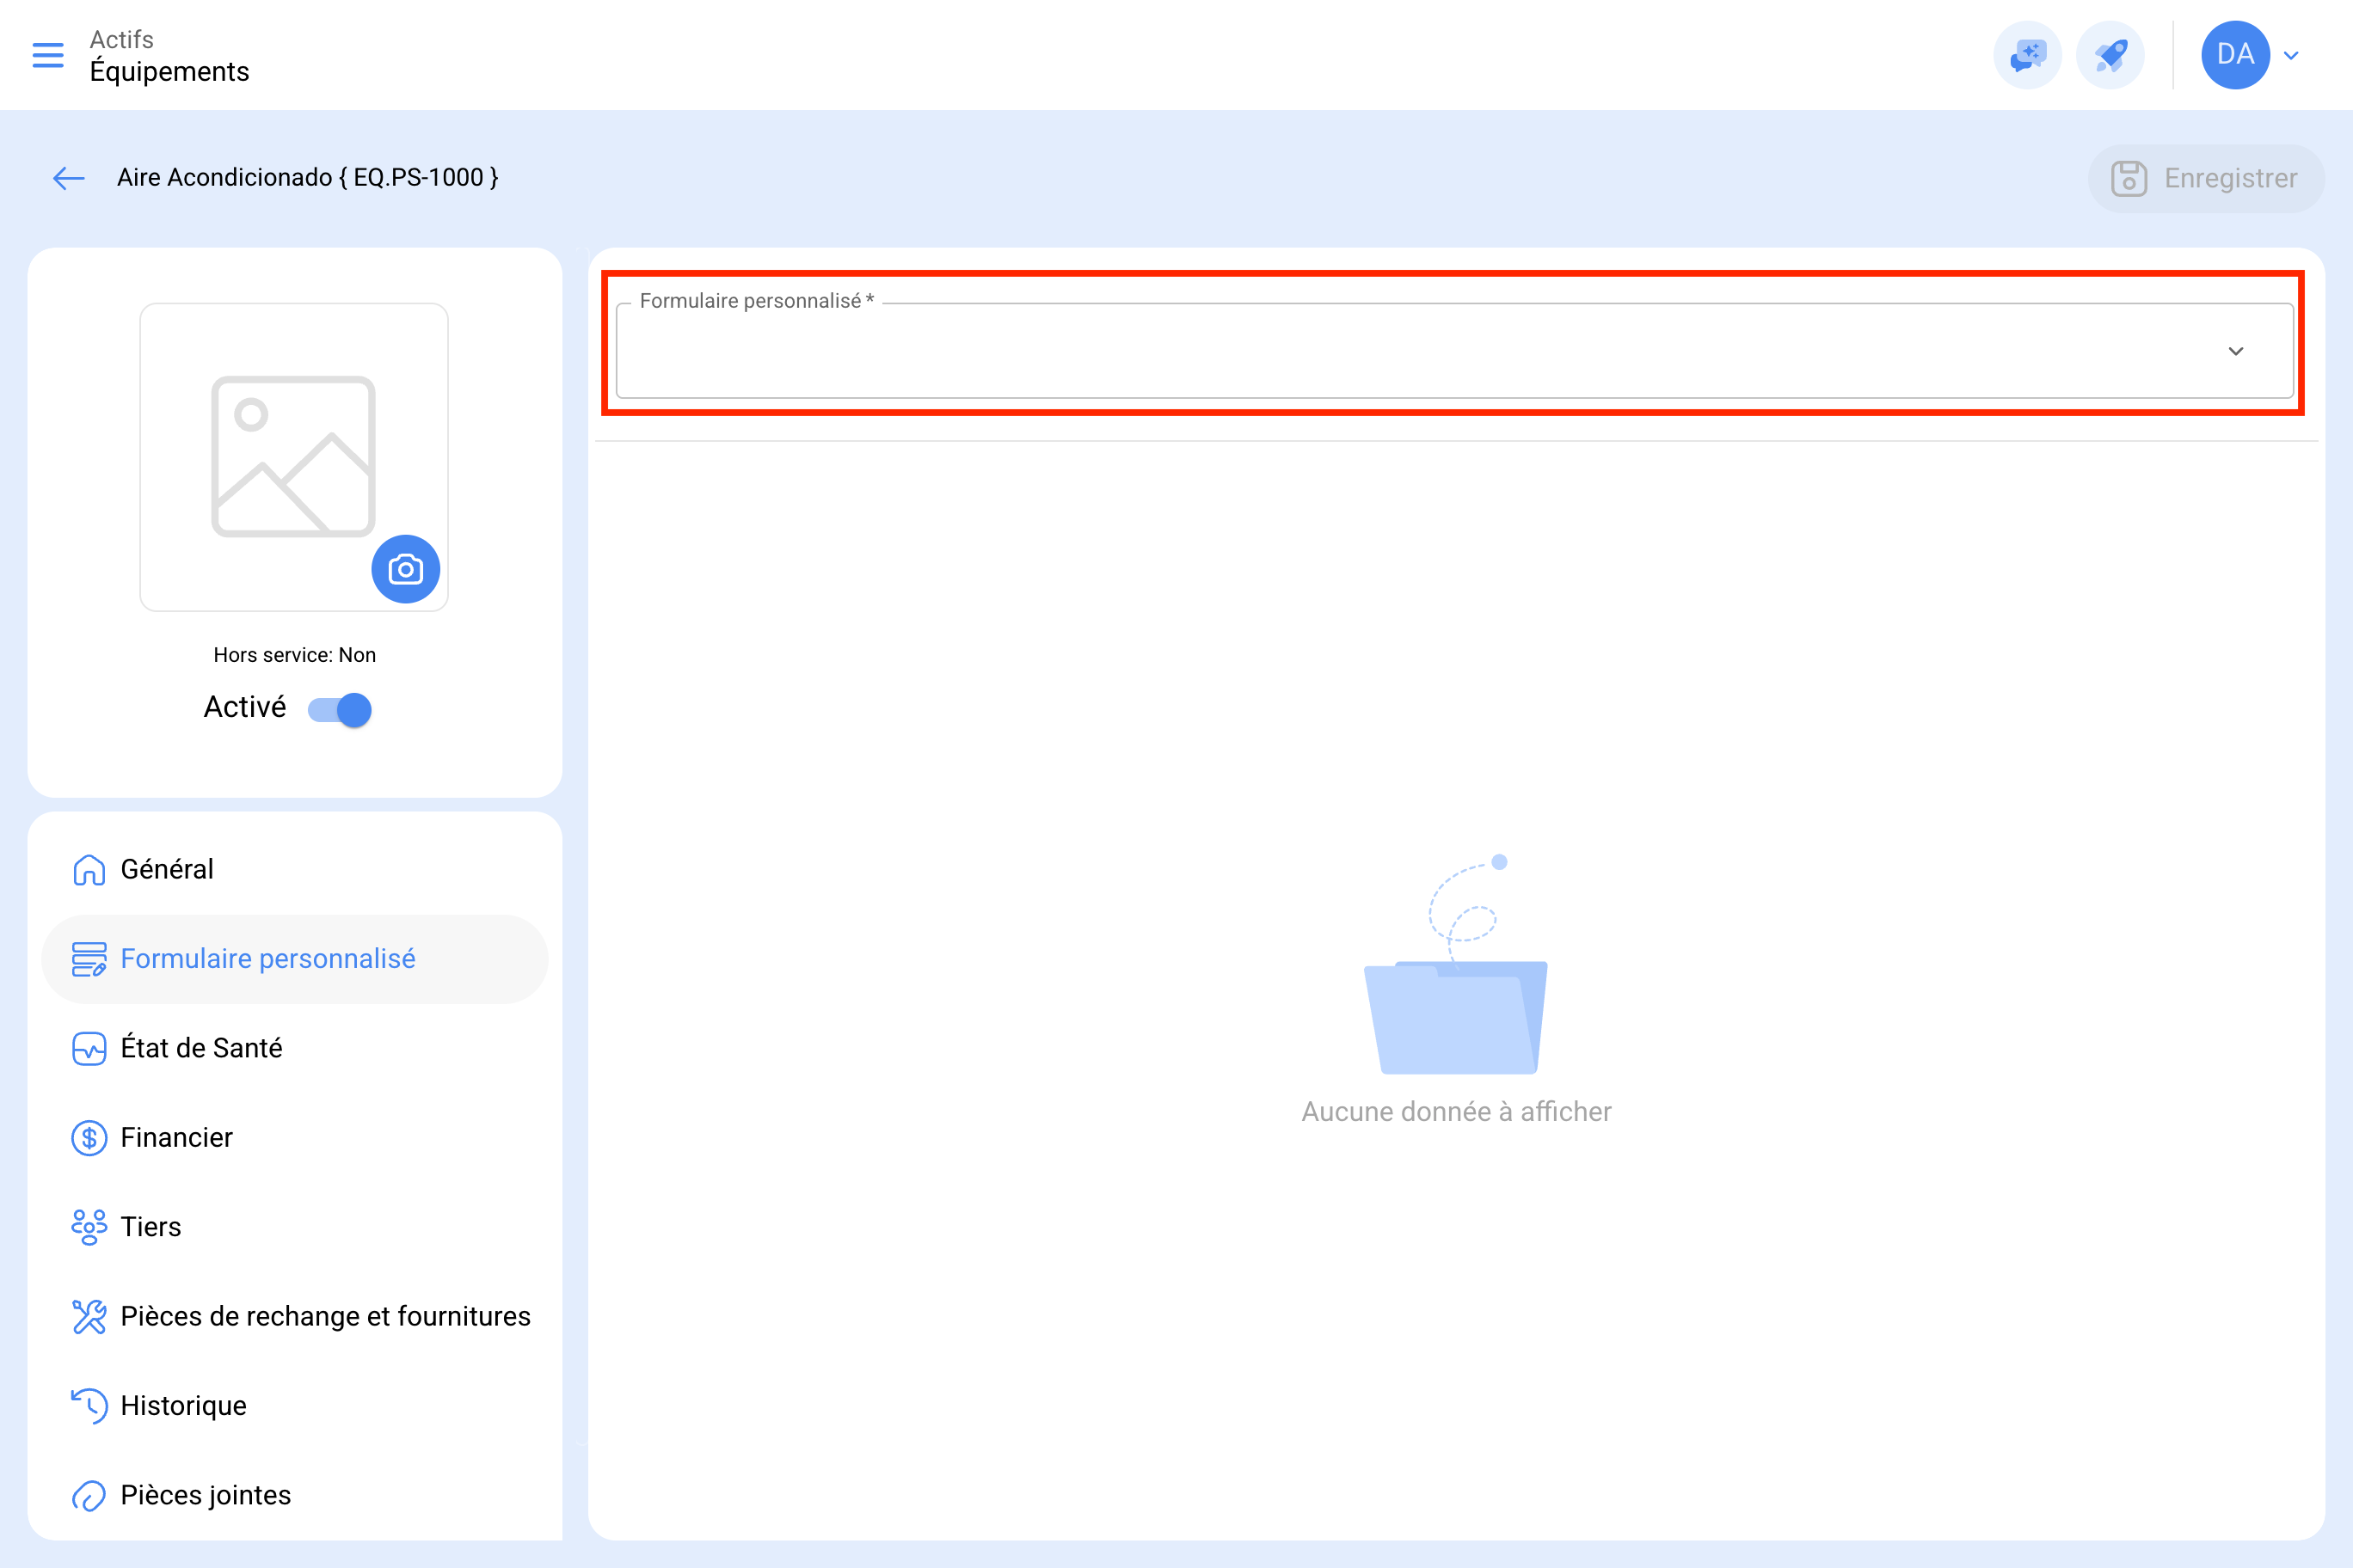Screen dimensions: 2353x1568
Task: Open the État de Santé tab
Action: [x=294, y=1048]
